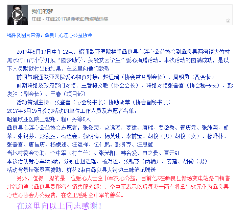This screenshot has width=236, height=214.
Task: Click the album cover thumbnail edge
Action: click(18, 15)
